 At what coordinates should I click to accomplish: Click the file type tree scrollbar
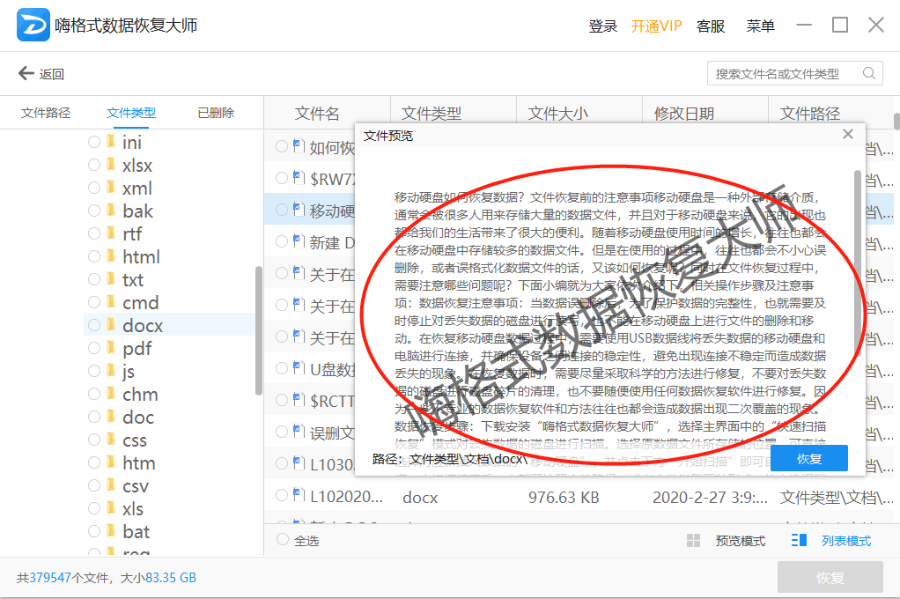(x=258, y=330)
